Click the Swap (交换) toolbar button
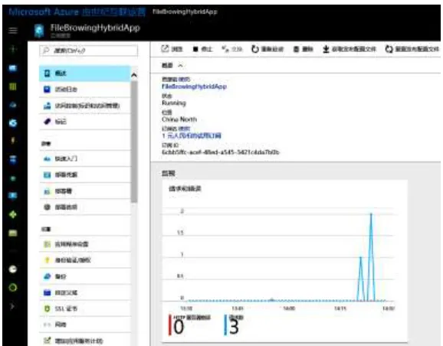 [232, 49]
